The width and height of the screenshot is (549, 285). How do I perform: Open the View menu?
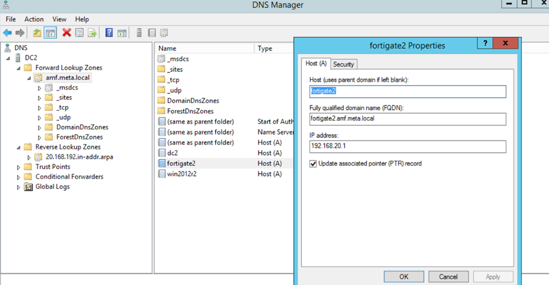(59, 19)
